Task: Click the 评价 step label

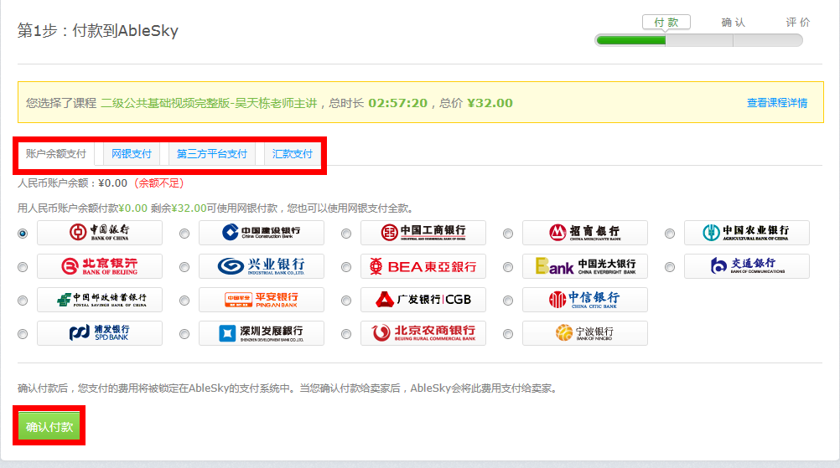Action: click(798, 23)
